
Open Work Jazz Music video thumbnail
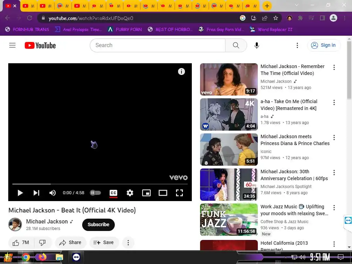pos(229,220)
